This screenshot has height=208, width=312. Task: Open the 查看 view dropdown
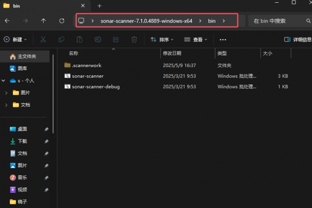(x=195, y=39)
